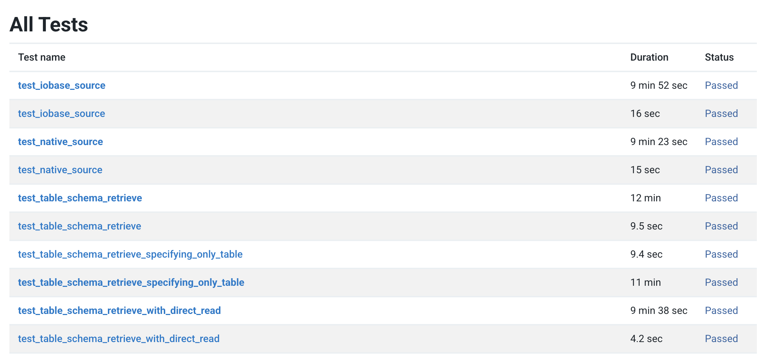Open test_table_schema_retrieve_specifying_only_table lasting 11 min
Image resolution: width=772 pixels, height=363 pixels.
[x=131, y=283]
